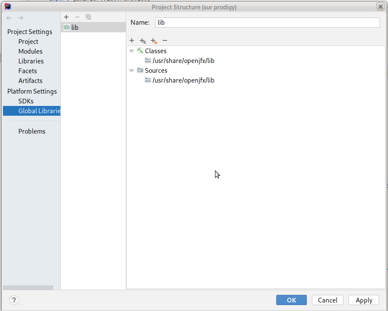This screenshot has width=388, height=311.
Task: Click the New Global Library plus icon
Action: (66, 17)
